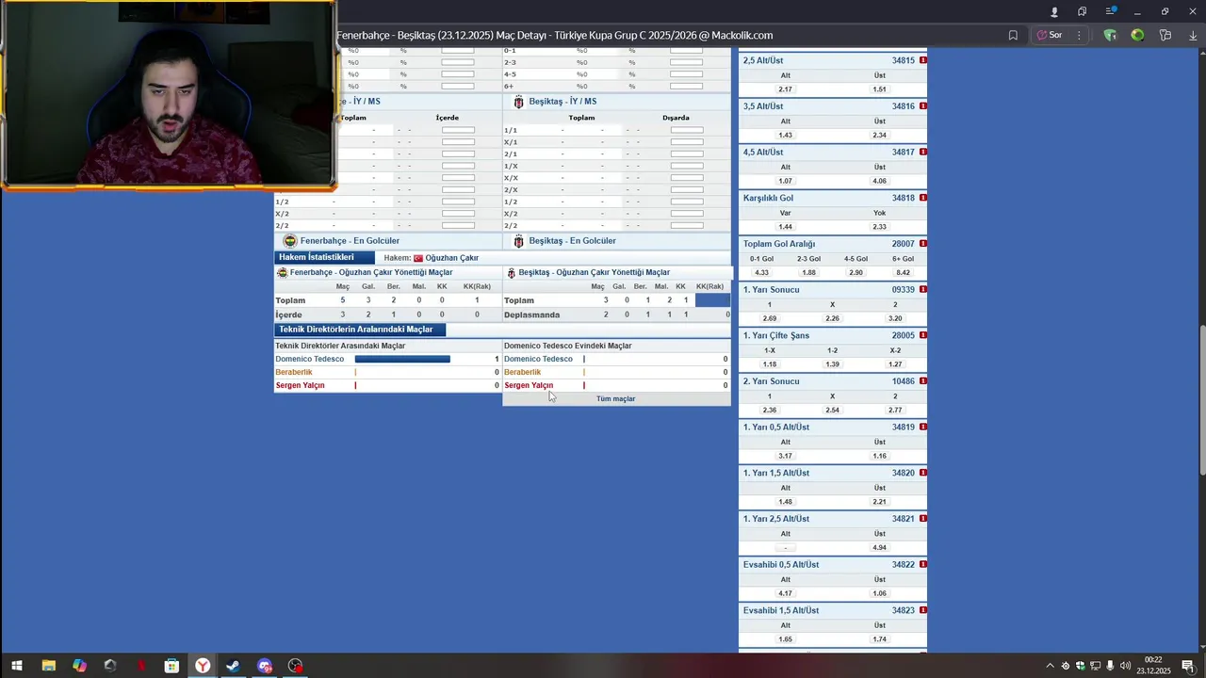This screenshot has height=678, width=1206.
Task: Click the Domenico Tedesco blue win bar
Action: click(402, 359)
